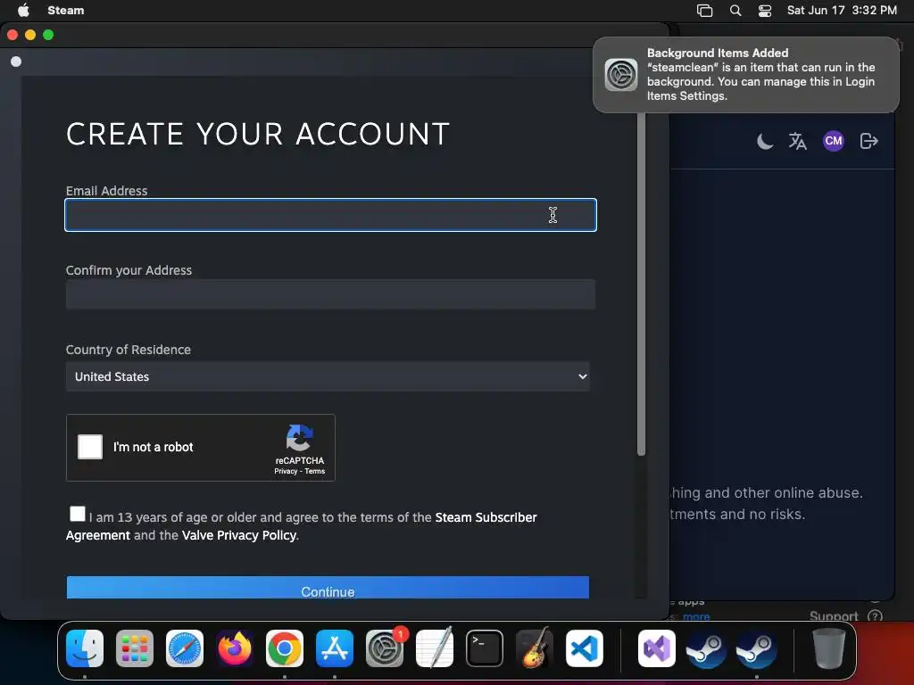Open Launchpad from the Dock
Screen dimensions: 914x685
[x=135, y=648]
